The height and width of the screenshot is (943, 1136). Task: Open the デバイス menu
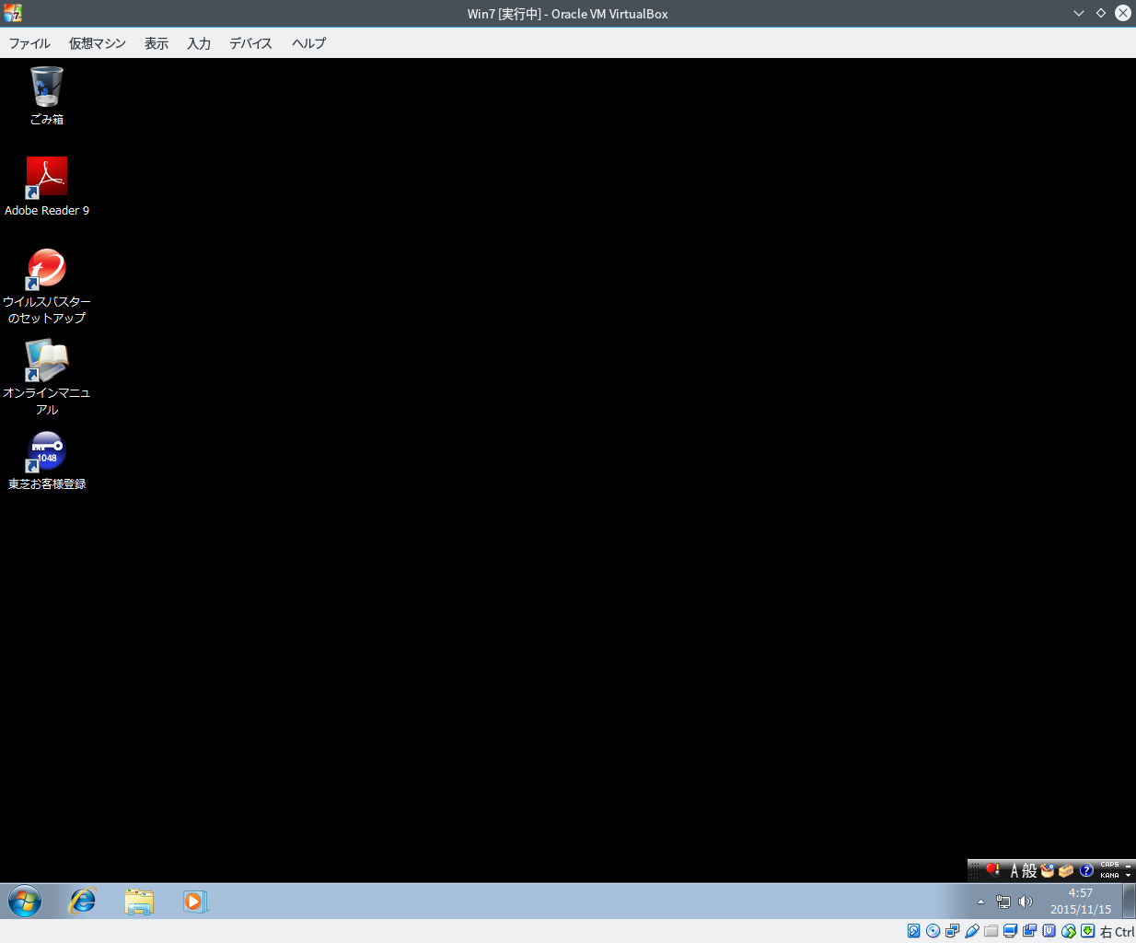click(251, 43)
